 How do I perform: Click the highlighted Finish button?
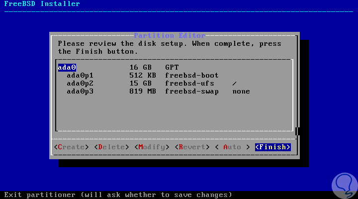coord(272,147)
